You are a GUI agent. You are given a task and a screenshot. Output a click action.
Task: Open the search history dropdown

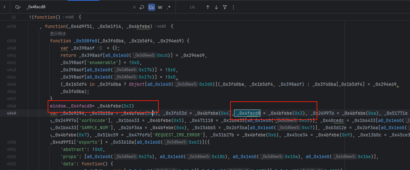coord(18,7)
